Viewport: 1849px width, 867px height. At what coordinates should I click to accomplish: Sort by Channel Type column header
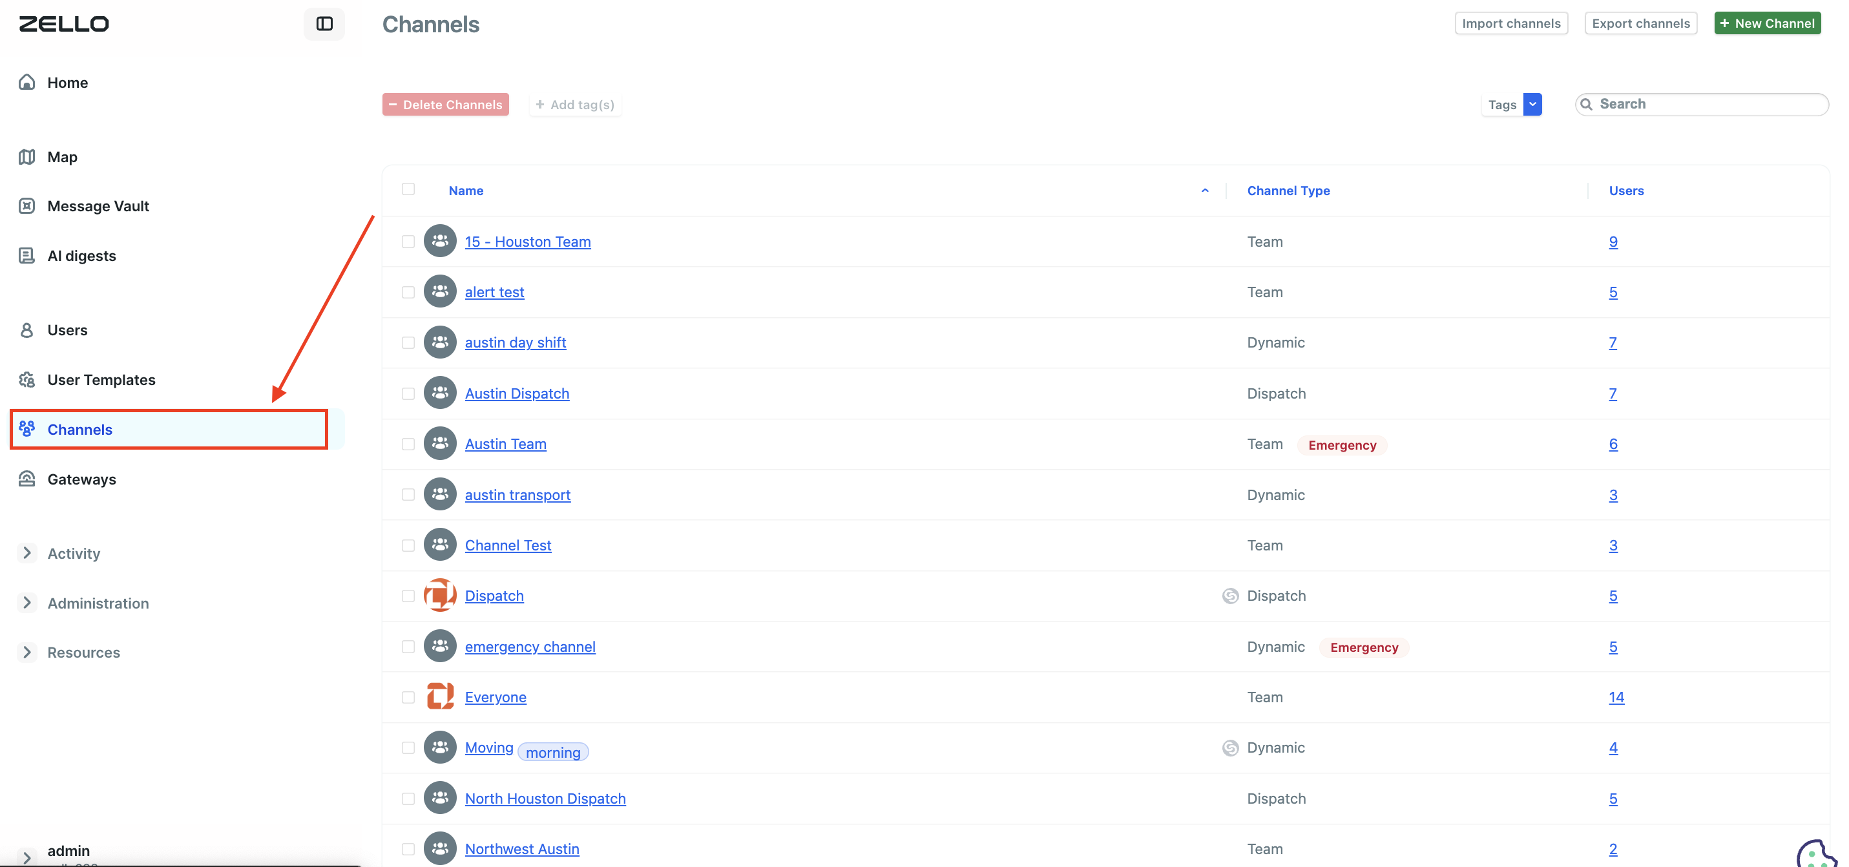[x=1288, y=190]
